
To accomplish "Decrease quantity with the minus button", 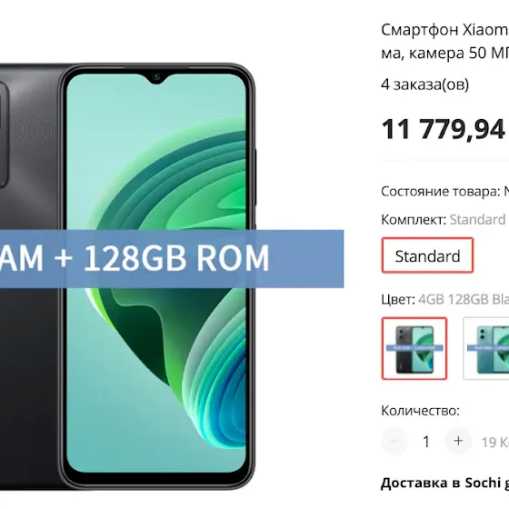I will click(394, 441).
